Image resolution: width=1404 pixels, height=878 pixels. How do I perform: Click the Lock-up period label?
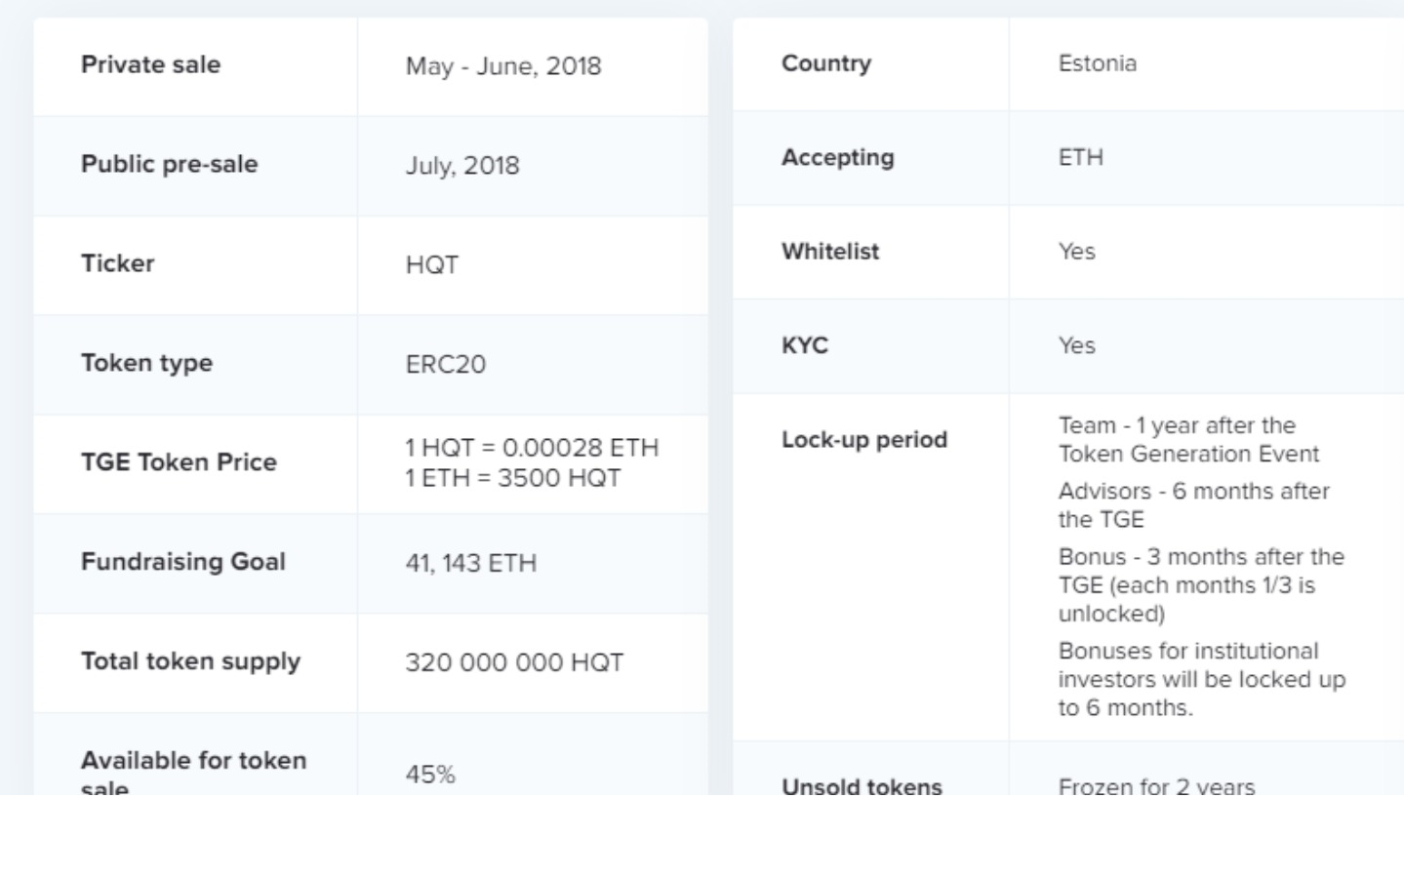pos(864,440)
